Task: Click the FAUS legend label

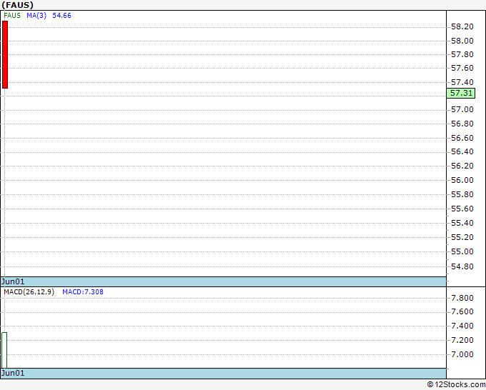Action: tap(11, 15)
